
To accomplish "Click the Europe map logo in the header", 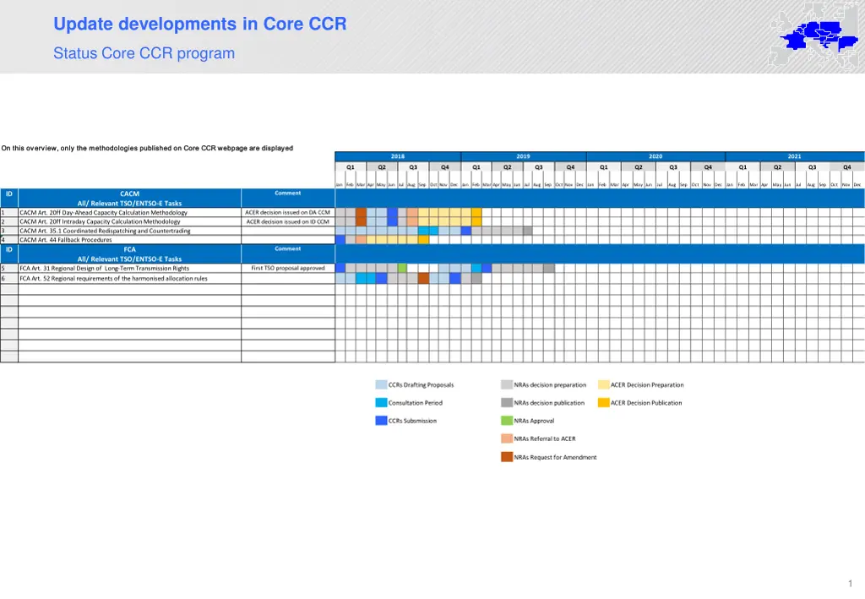I will [814, 35].
